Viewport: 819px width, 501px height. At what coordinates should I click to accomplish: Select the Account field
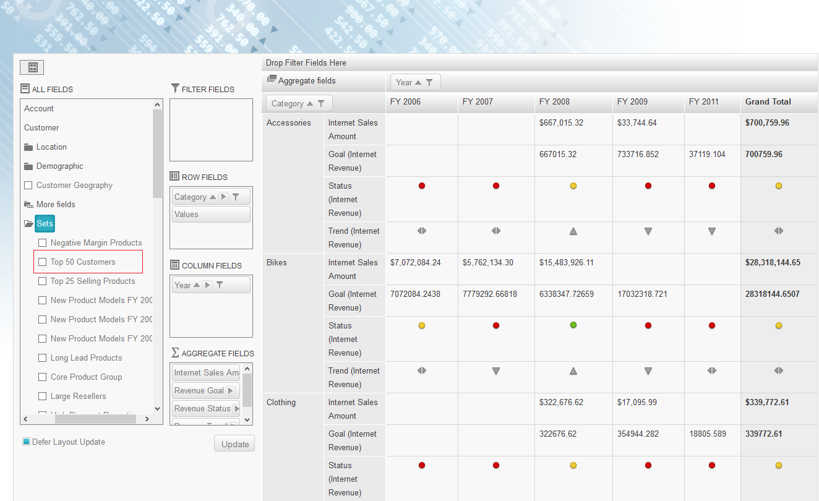click(39, 108)
